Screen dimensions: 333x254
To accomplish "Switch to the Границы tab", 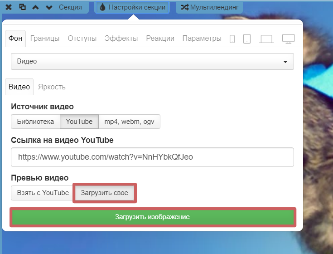I will tap(45, 39).
